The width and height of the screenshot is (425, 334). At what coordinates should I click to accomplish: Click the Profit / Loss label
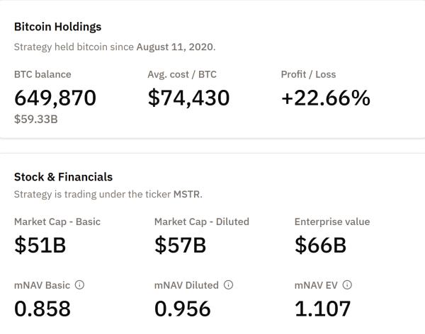pyautogui.click(x=308, y=74)
